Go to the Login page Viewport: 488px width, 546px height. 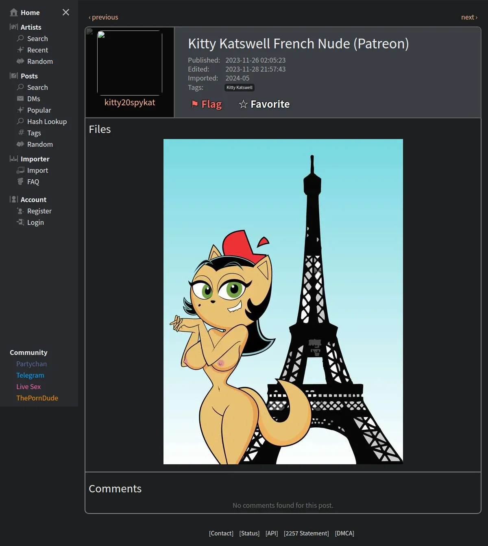tap(35, 222)
